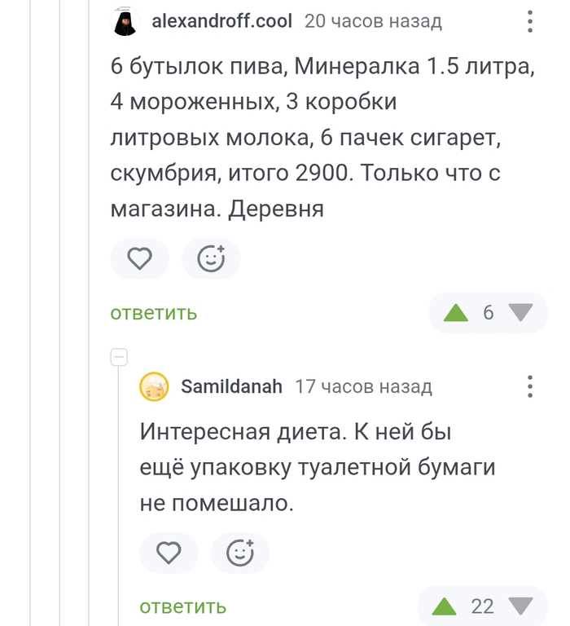Add emoji reaction to Samildanah comment
Image resolution: width=570 pixels, height=626 pixels.
pos(240,553)
